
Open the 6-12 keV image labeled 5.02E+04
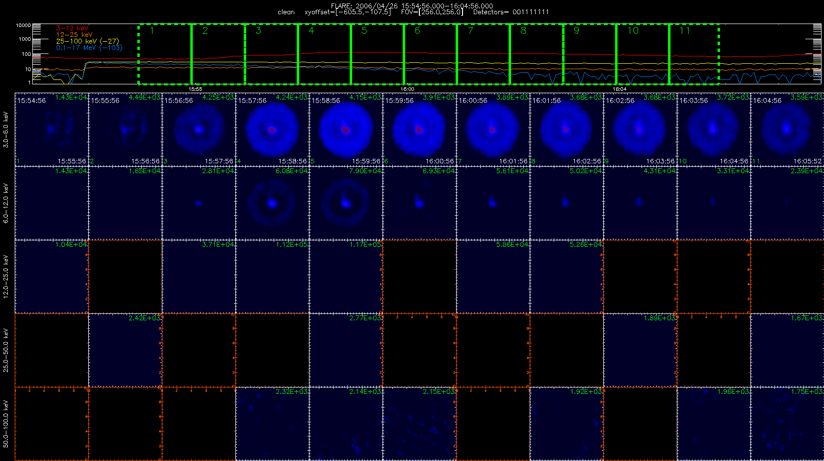pyautogui.click(x=566, y=203)
